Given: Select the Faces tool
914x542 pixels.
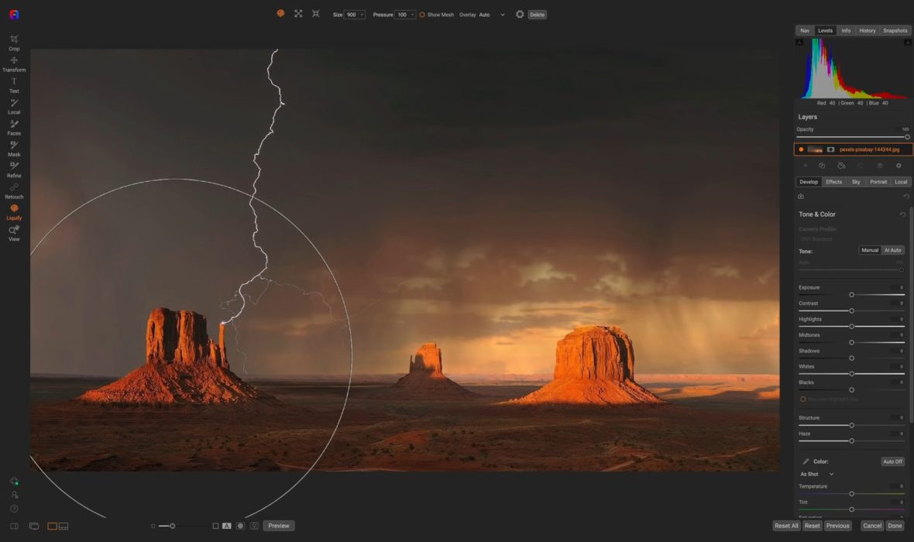Looking at the screenshot, I should tap(14, 127).
